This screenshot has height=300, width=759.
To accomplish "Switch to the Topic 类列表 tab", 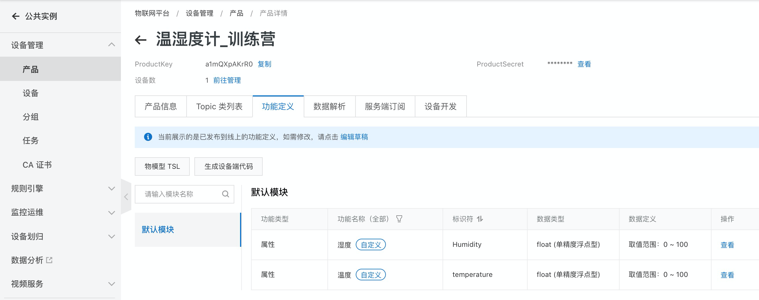I will [219, 106].
